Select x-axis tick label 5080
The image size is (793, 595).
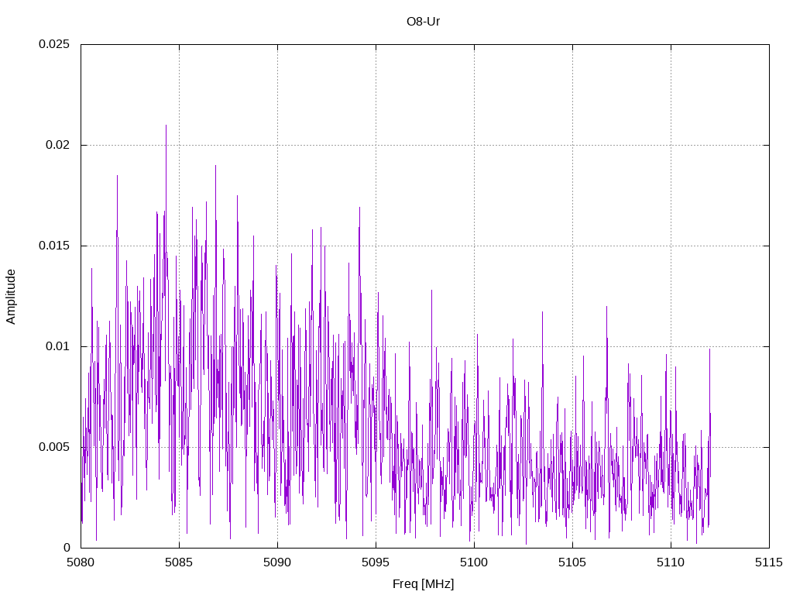coord(81,562)
